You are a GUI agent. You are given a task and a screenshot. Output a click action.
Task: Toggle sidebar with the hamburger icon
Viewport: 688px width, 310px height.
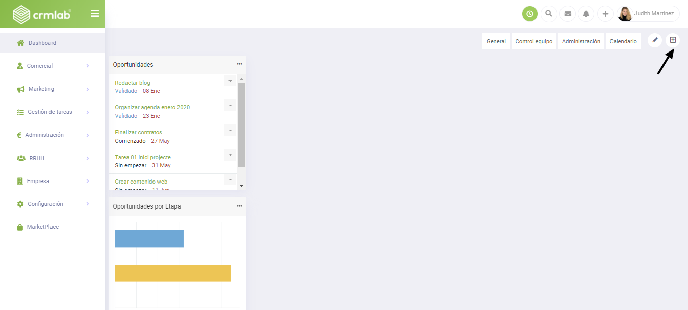pyautogui.click(x=95, y=14)
